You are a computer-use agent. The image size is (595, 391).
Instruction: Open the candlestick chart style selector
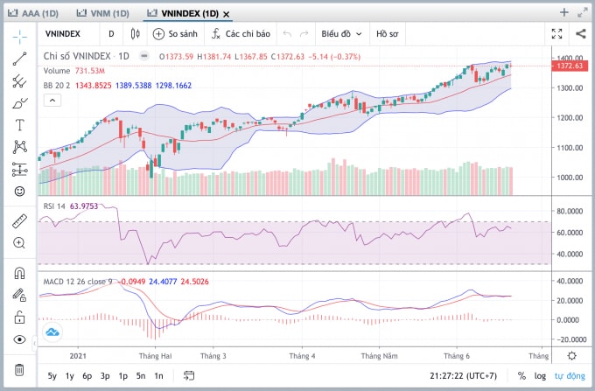[x=135, y=34]
